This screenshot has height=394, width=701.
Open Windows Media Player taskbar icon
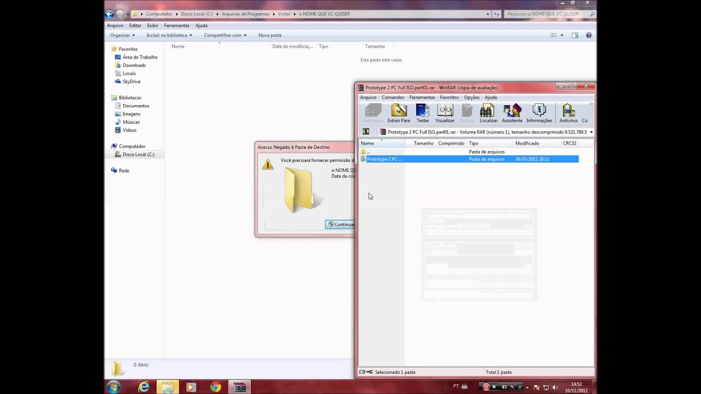(x=191, y=387)
